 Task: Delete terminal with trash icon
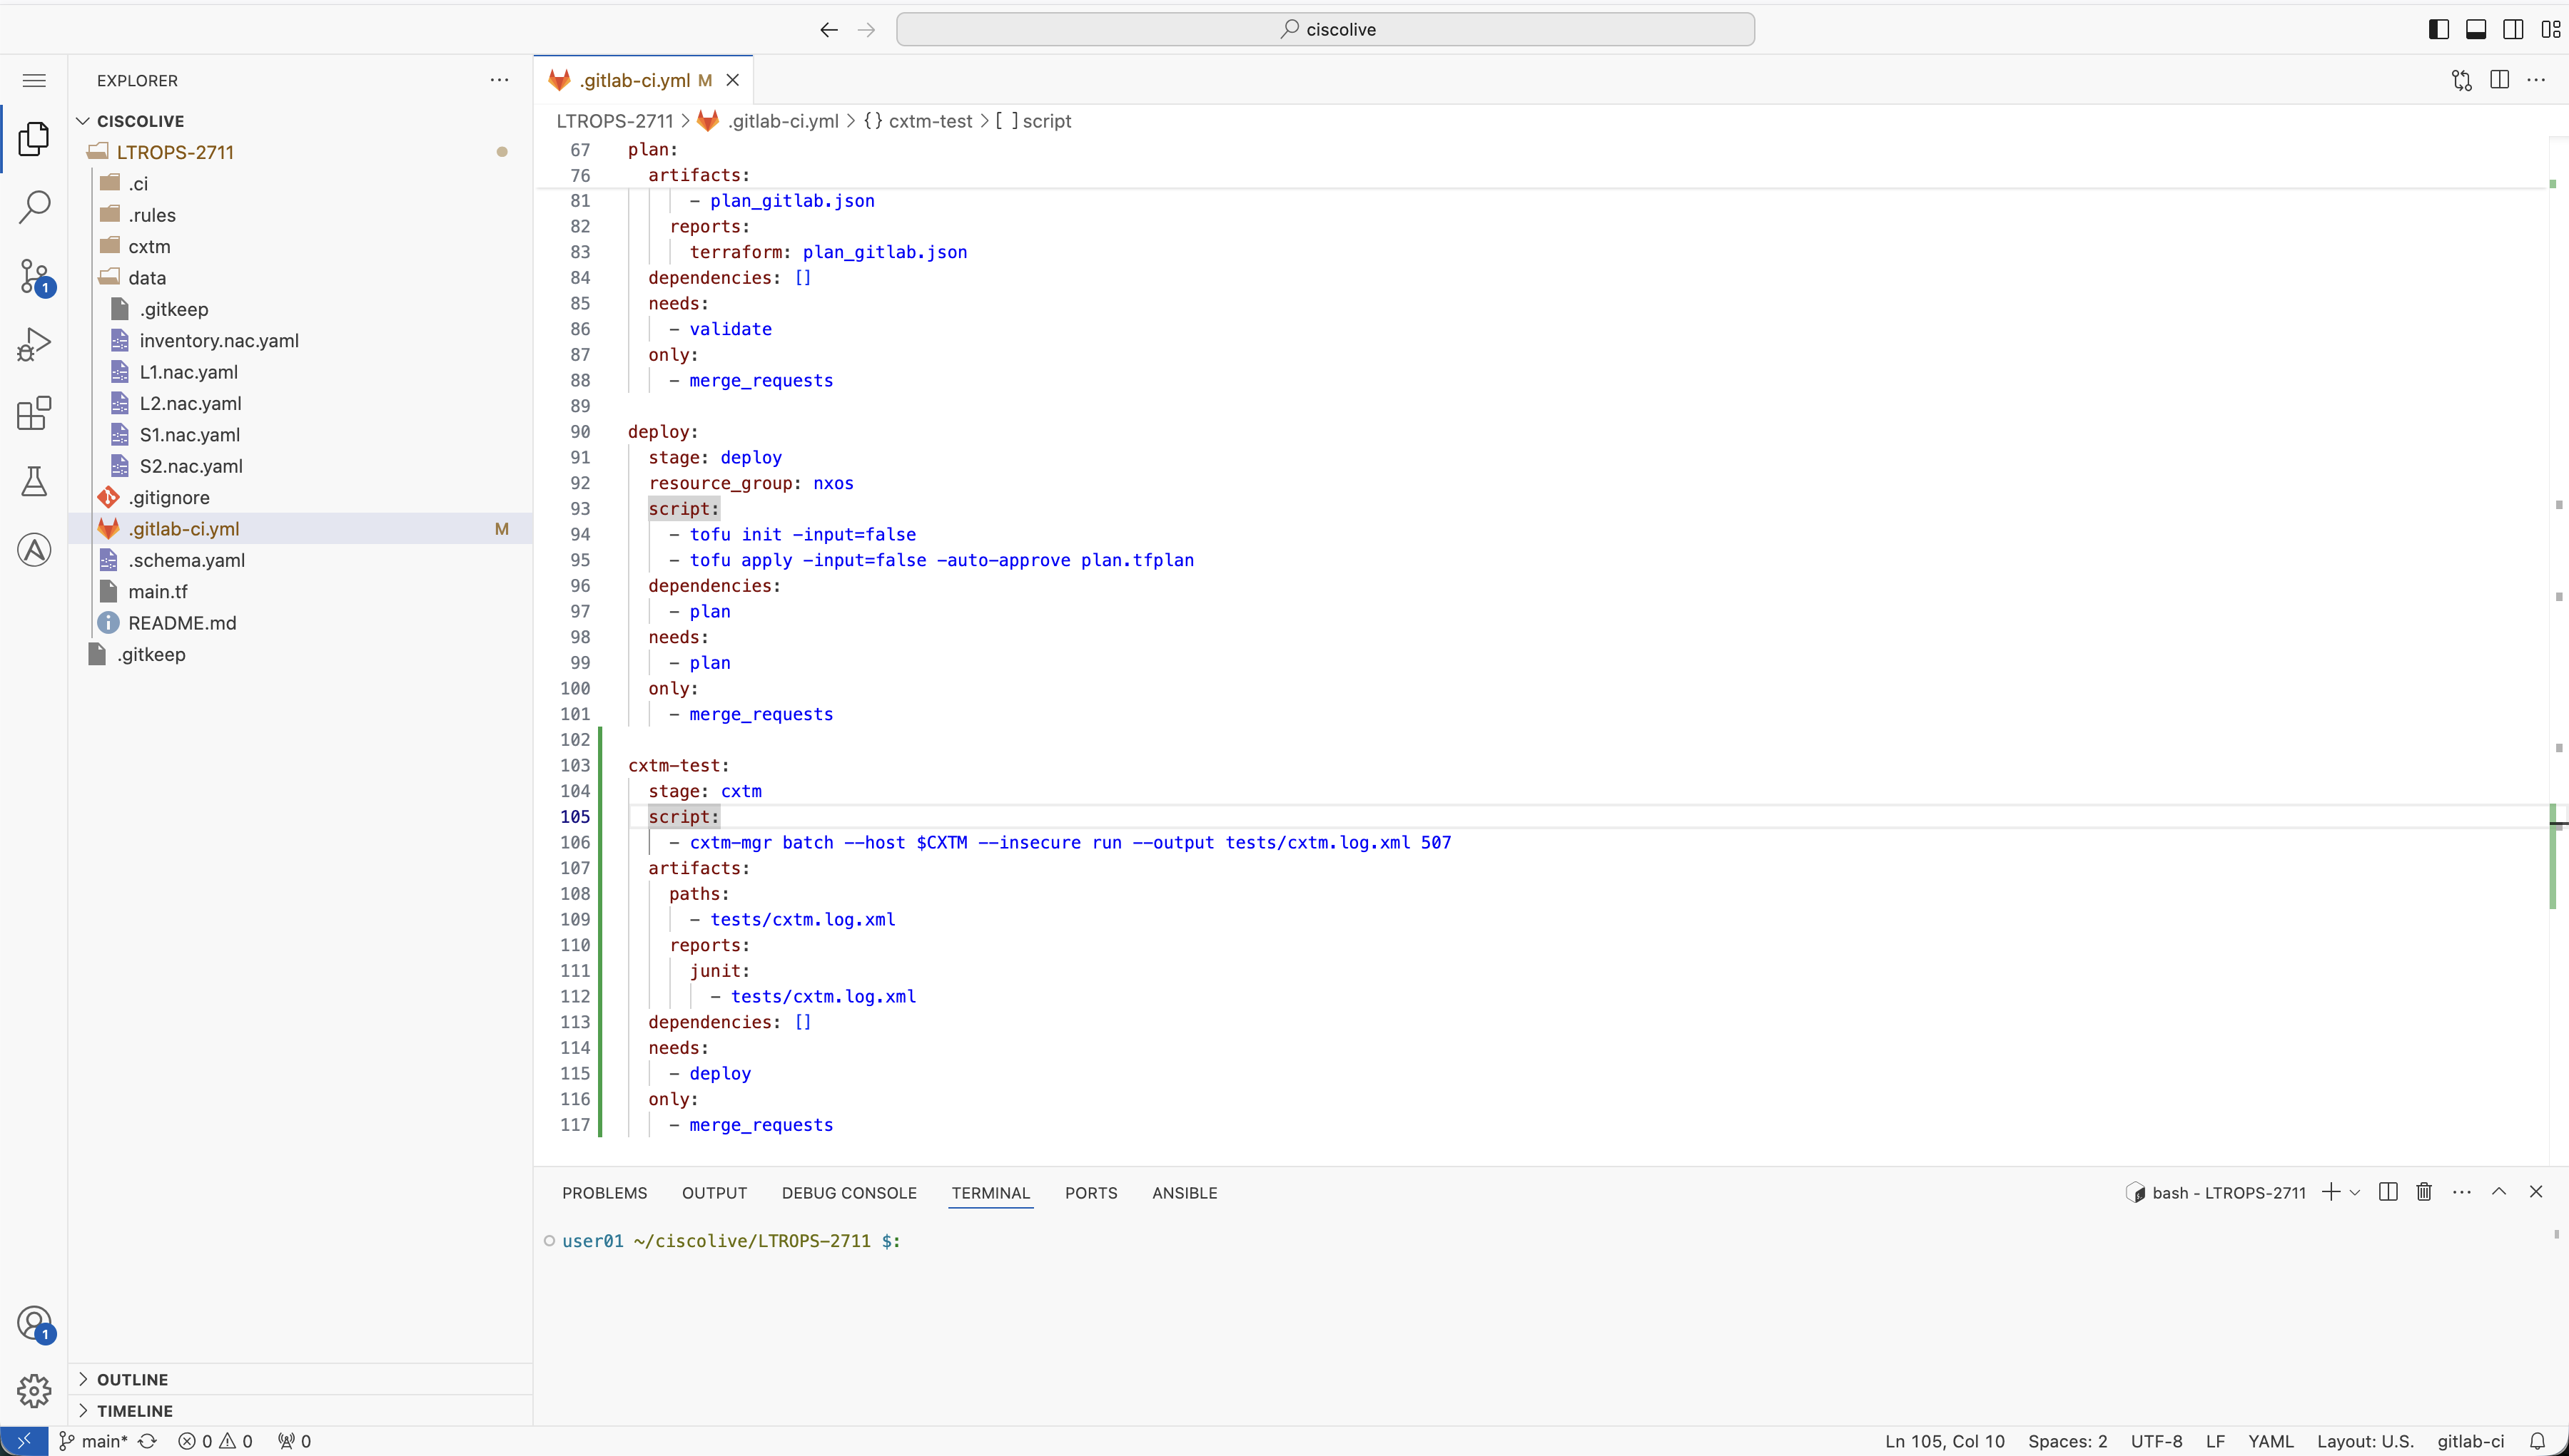pos(2424,1192)
